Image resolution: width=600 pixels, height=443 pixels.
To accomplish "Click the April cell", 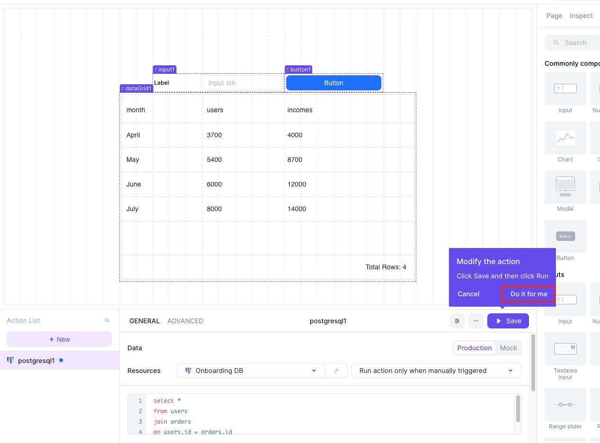I will point(133,135).
